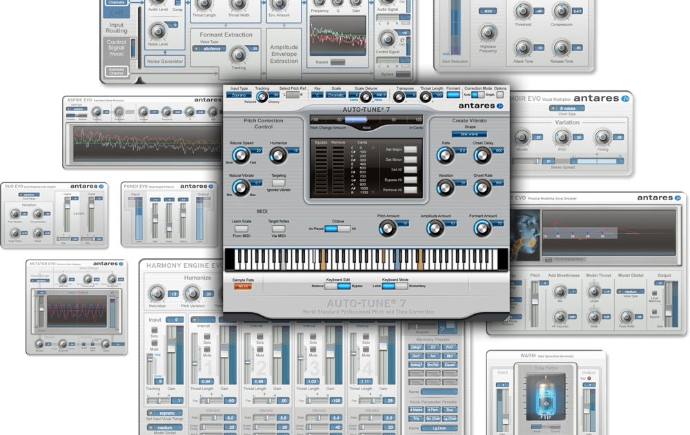Click the Noise Level knob in the top-left plugin
The width and height of the screenshot is (690, 435).
click(x=157, y=31)
